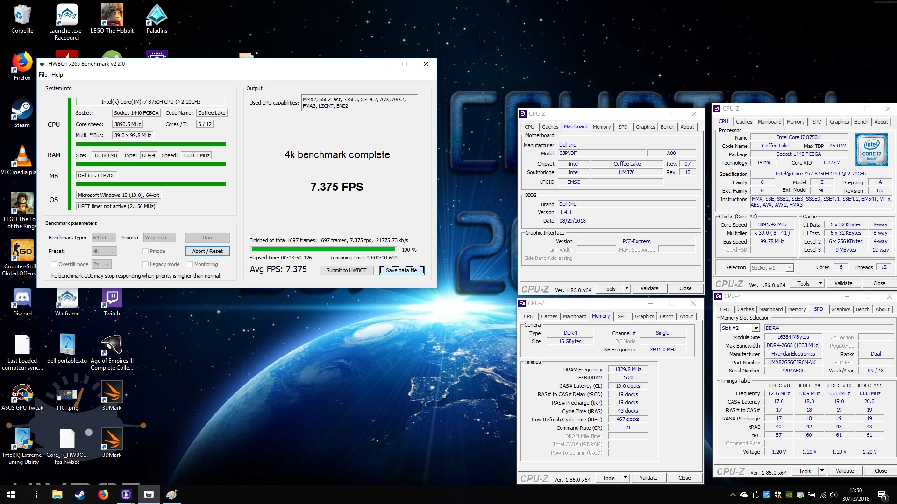Open the Slot #2 memory slot dropdown
Screen dimensions: 897x504
[x=740, y=328]
